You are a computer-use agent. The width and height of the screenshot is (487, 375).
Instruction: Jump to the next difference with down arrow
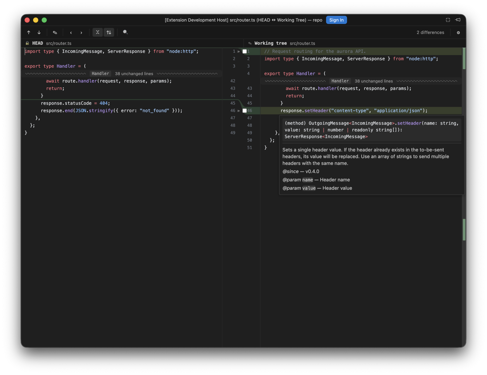[39, 33]
